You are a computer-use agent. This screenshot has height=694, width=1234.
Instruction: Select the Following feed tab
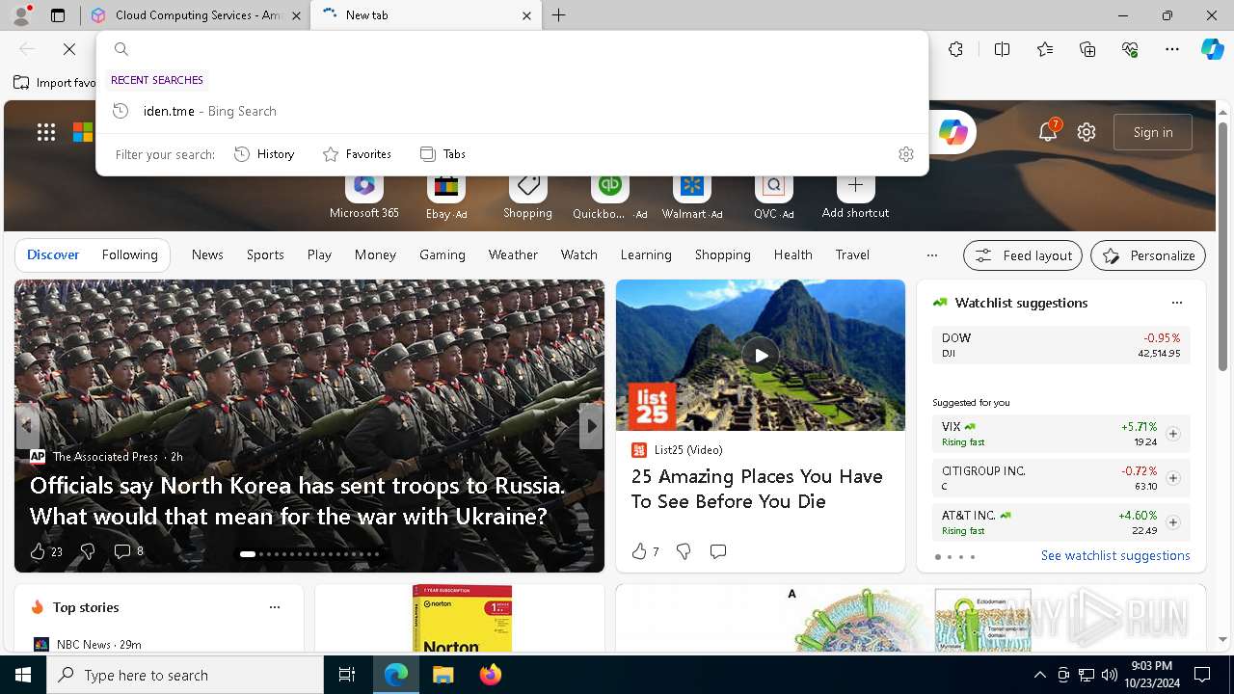(129, 254)
